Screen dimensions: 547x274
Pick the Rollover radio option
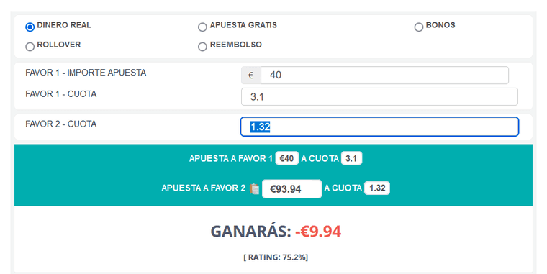[30, 46]
